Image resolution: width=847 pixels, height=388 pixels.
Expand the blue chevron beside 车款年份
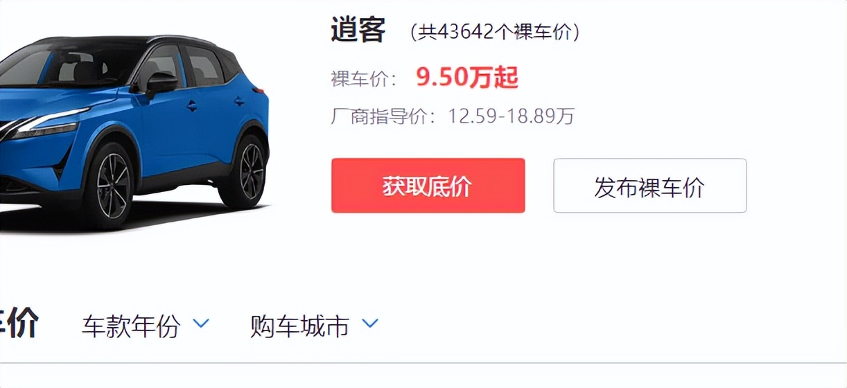tap(201, 323)
